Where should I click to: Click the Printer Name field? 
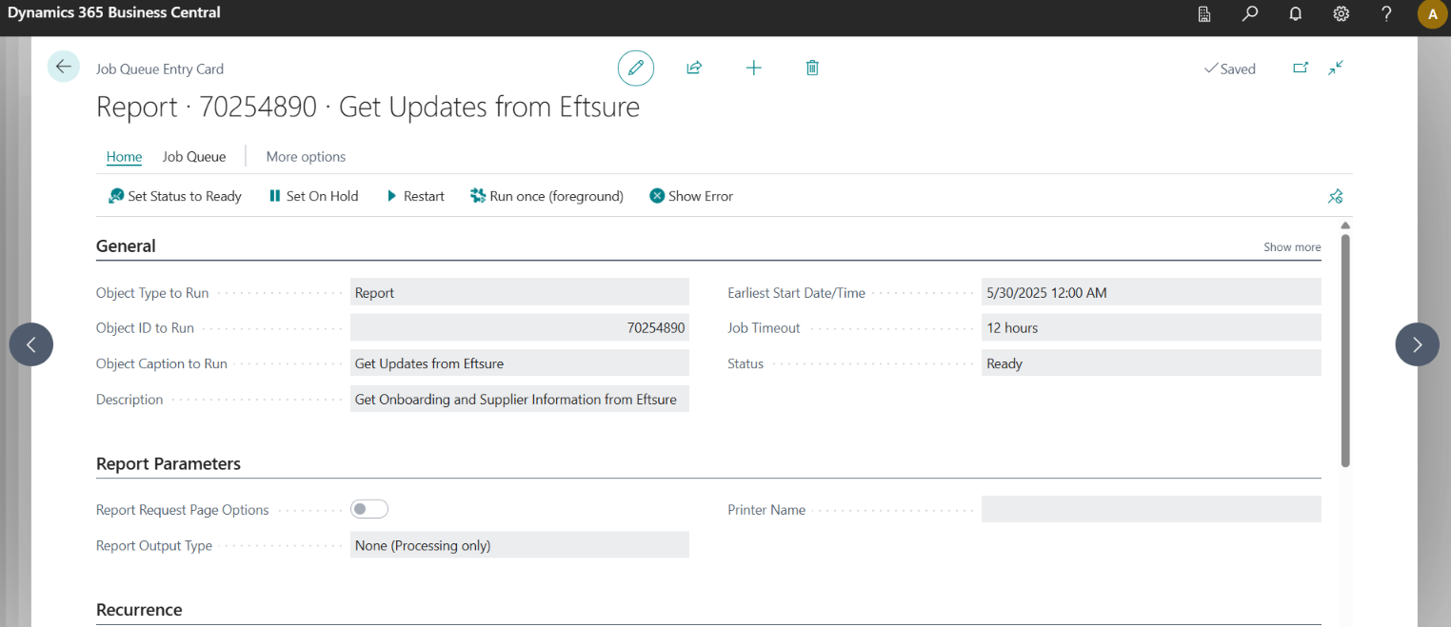(1151, 509)
